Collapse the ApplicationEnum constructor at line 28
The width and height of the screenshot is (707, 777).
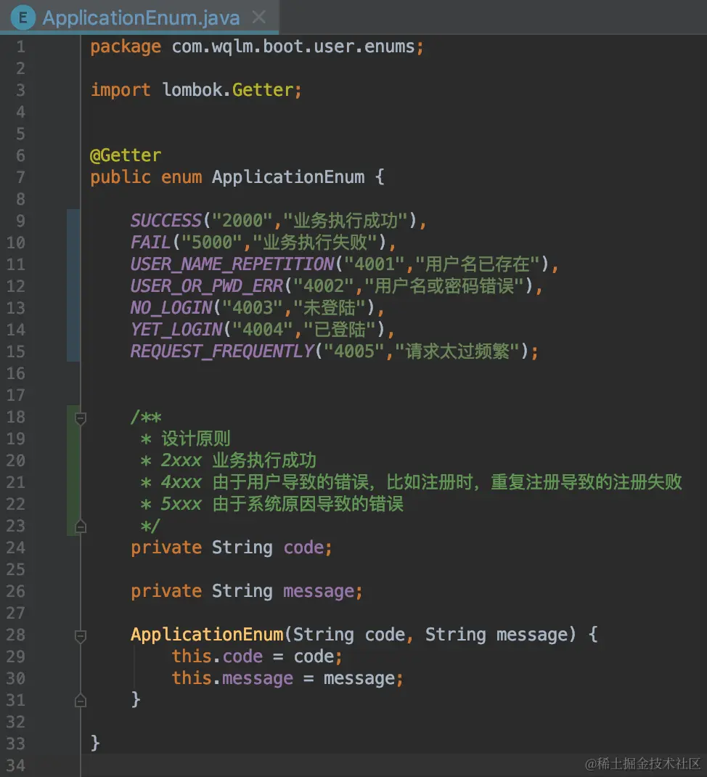(81, 636)
